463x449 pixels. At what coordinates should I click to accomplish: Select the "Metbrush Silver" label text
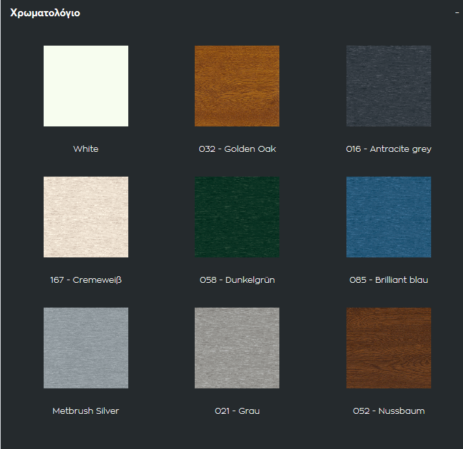click(x=86, y=411)
